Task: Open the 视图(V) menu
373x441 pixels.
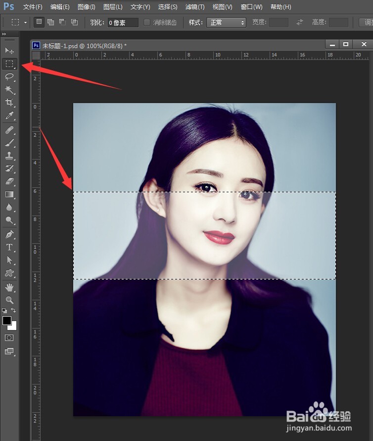Action: [x=223, y=7]
